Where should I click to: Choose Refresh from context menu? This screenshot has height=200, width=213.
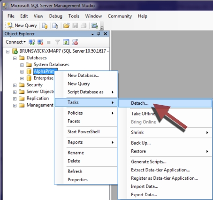(86, 171)
